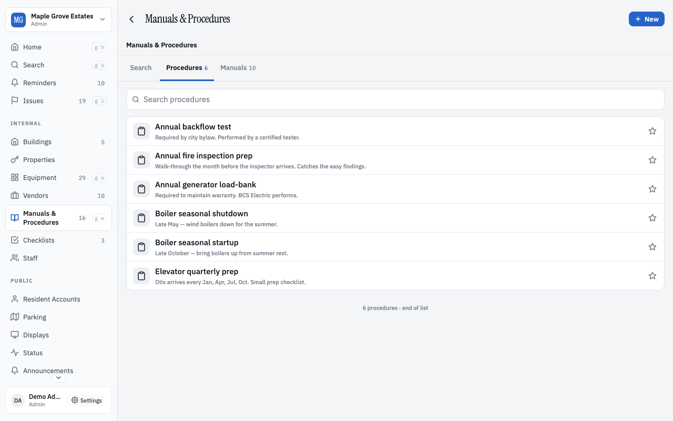Image resolution: width=673 pixels, height=421 pixels.
Task: Click the Search magnifier icon in sidebar
Action: click(x=15, y=65)
